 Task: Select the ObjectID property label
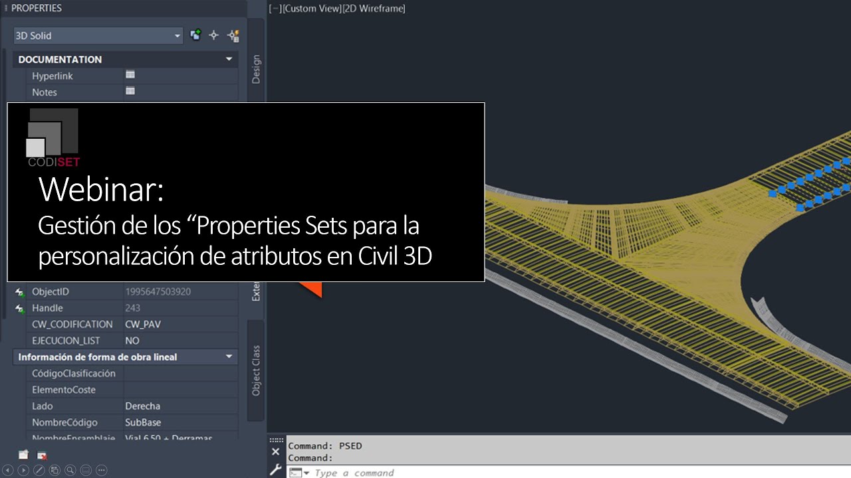[51, 291]
